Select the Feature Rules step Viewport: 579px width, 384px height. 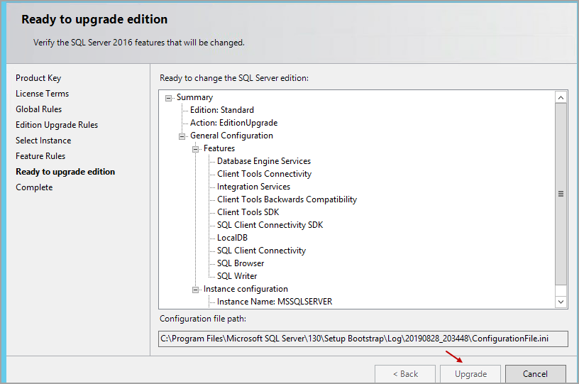click(40, 156)
